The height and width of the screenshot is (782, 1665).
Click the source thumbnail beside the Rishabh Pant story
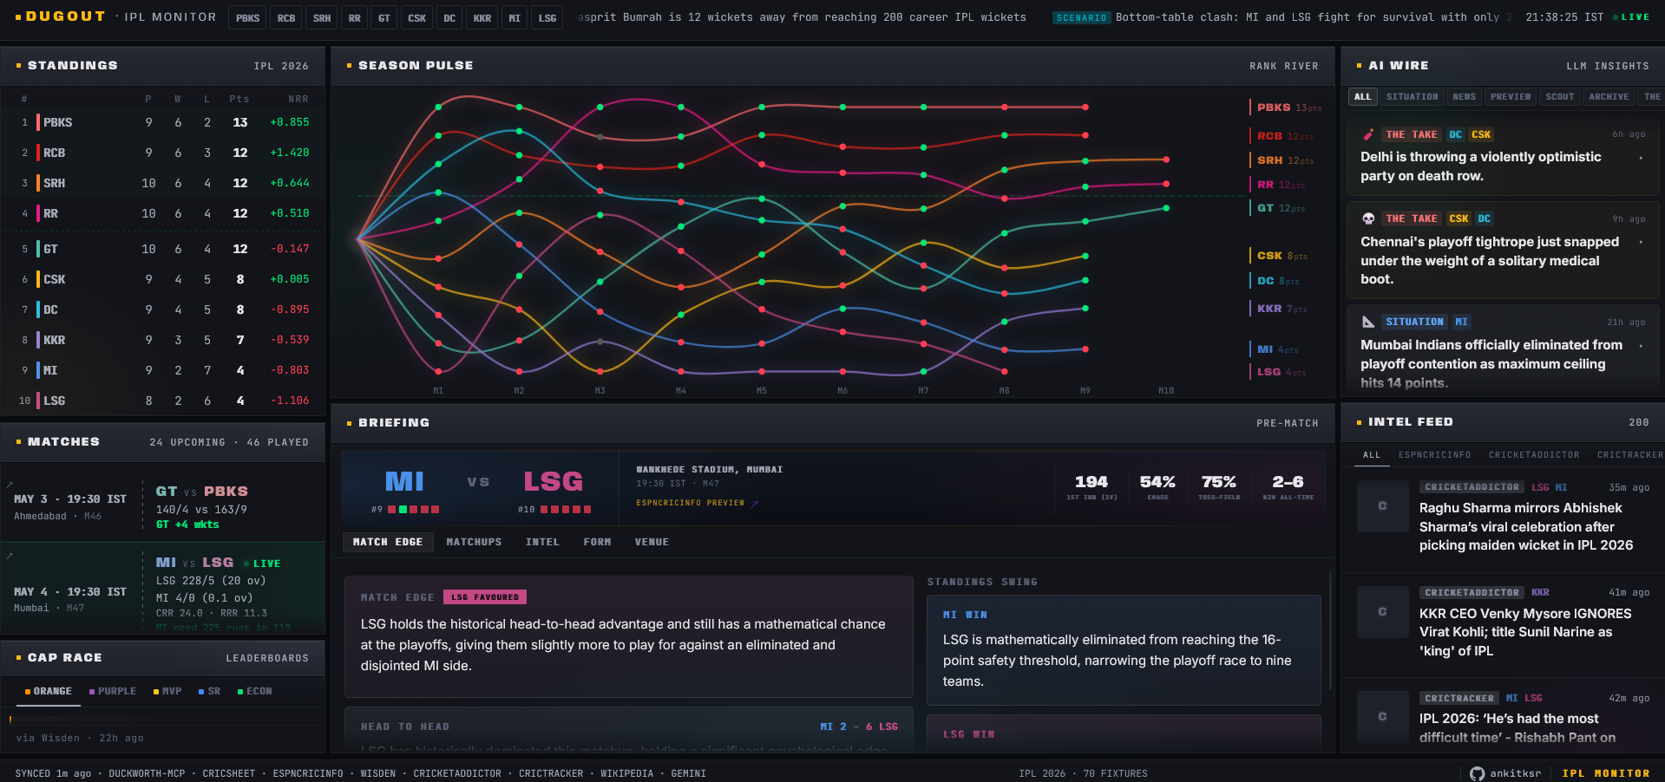(1383, 717)
